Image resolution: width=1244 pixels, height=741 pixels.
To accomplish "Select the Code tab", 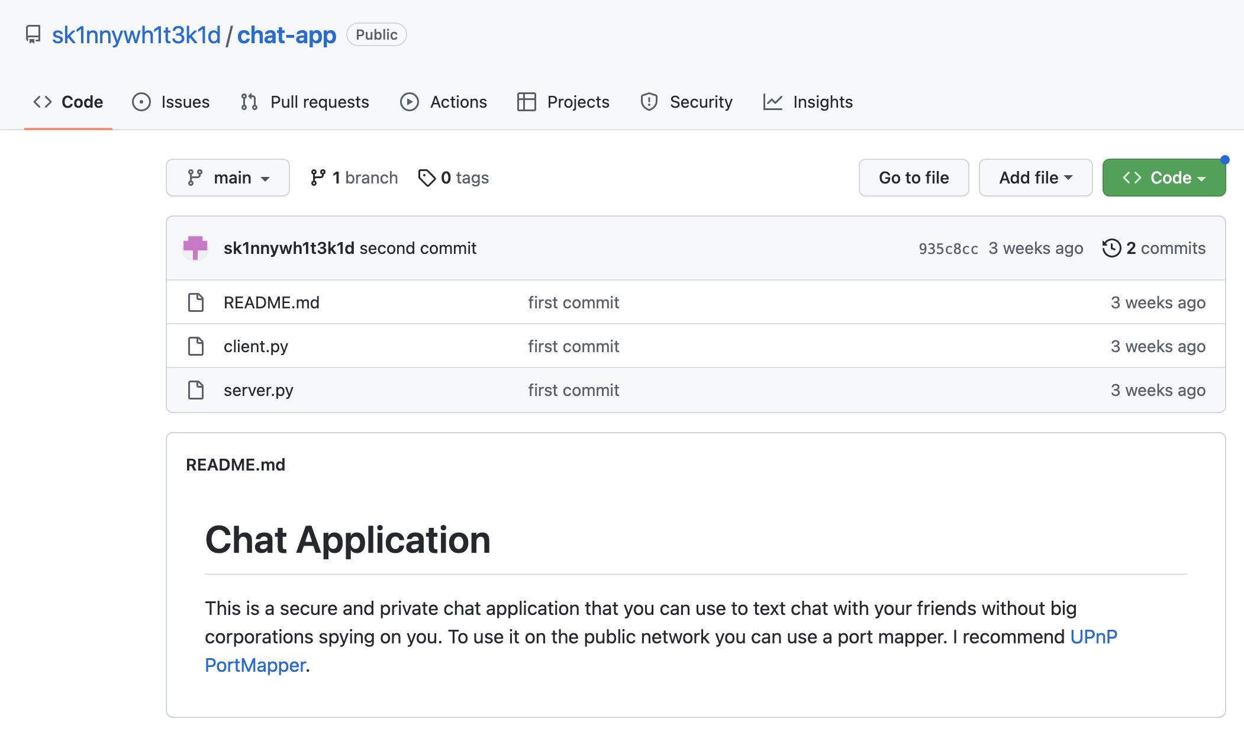I will pos(68,102).
